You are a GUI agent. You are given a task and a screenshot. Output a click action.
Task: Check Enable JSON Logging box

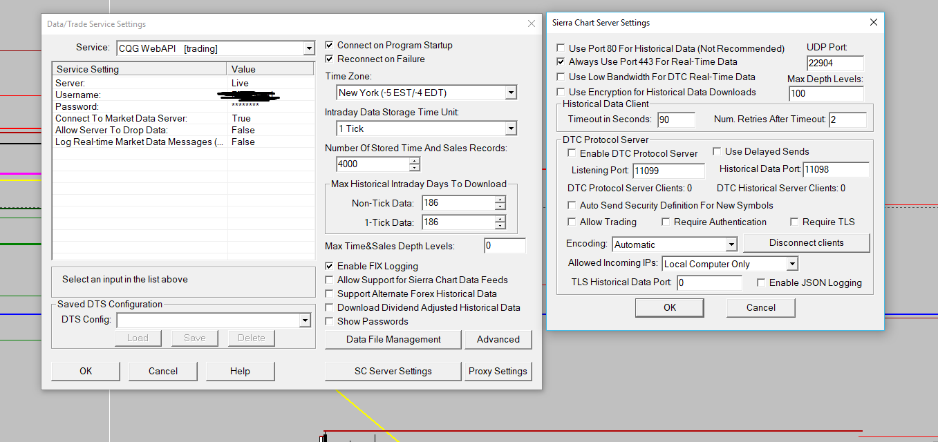[x=761, y=282]
